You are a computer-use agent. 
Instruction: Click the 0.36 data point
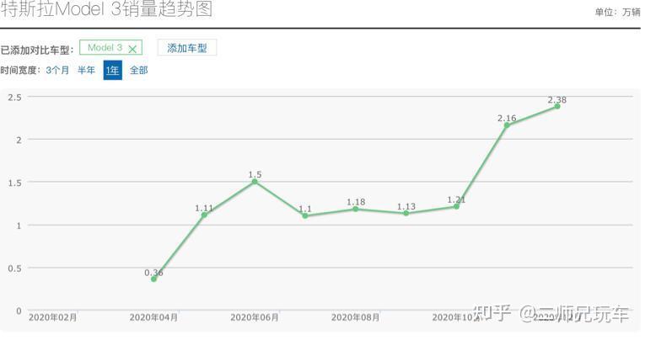point(153,279)
